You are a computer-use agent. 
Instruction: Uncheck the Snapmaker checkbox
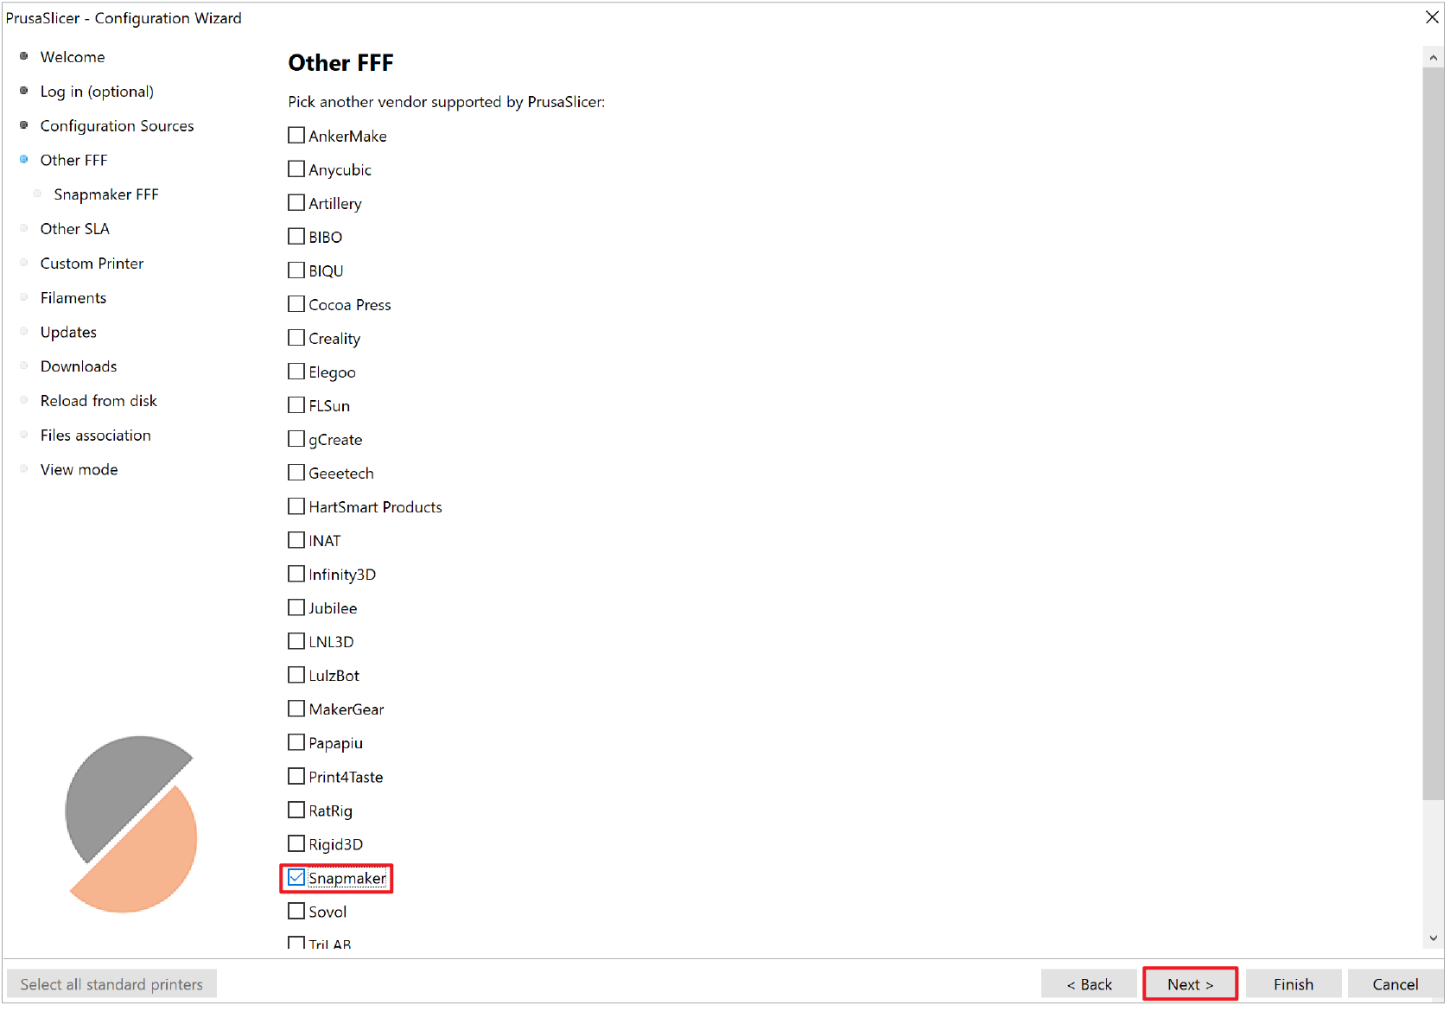coord(296,877)
